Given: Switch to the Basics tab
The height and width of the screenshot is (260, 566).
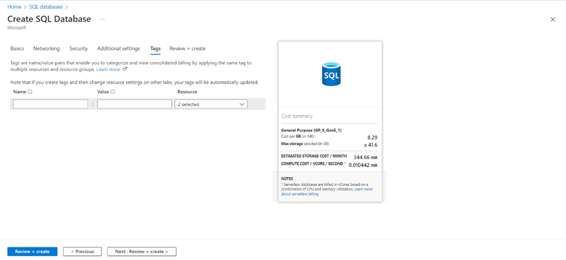Looking at the screenshot, I should pos(17,48).
